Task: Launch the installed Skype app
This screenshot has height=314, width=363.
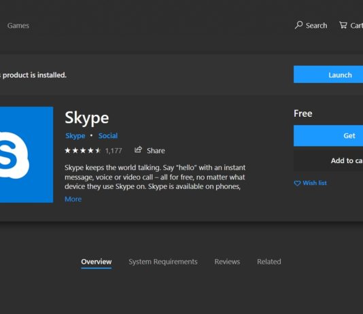Action: [x=328, y=75]
